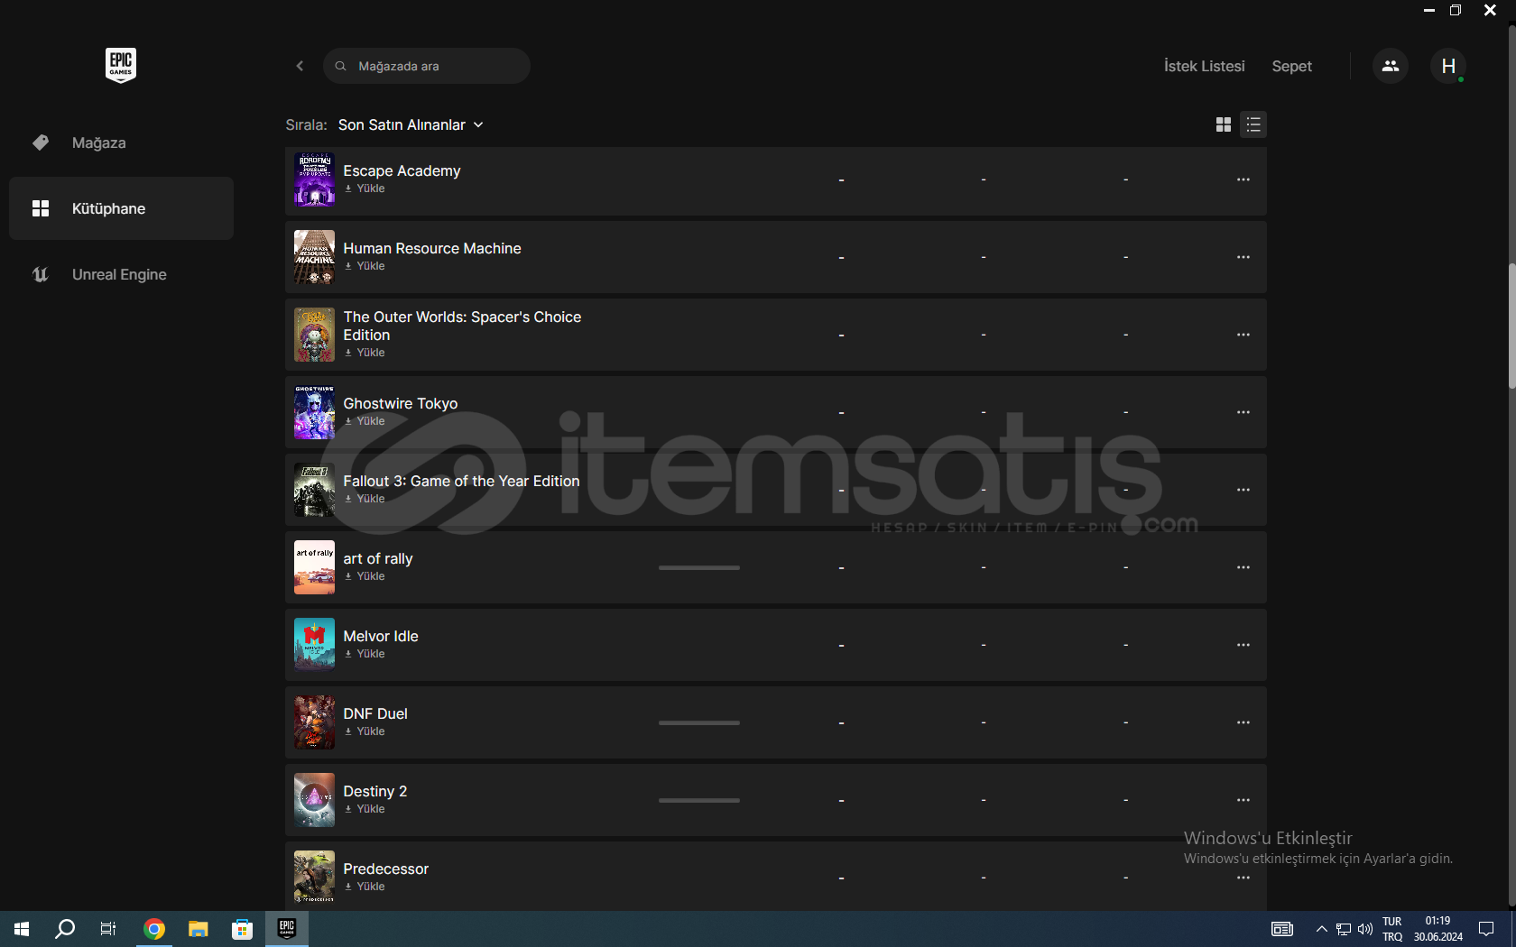Screen dimensions: 1516x947
Task: Select the Melvor Idle title
Action: 381,636
